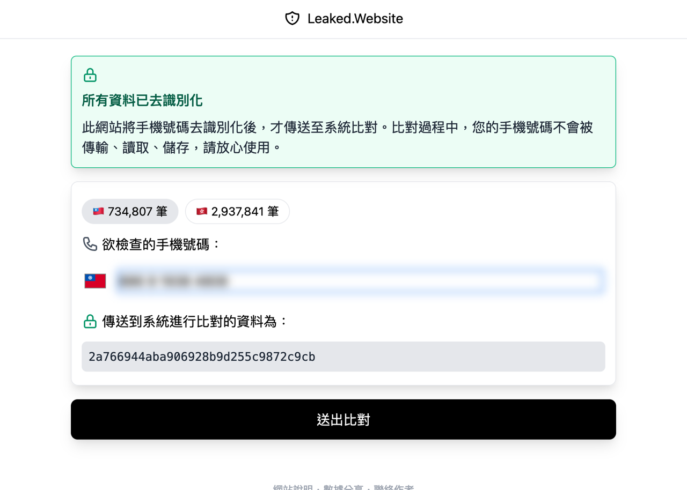The height and width of the screenshot is (490, 687).
Task: Open the 數據分享 footer link
Action: click(343, 487)
